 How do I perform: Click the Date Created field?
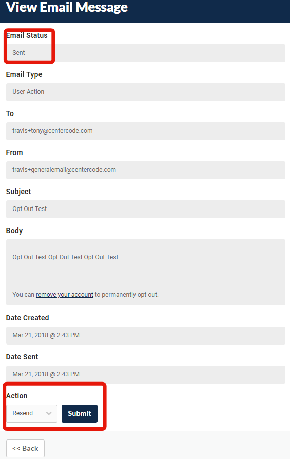146,335
